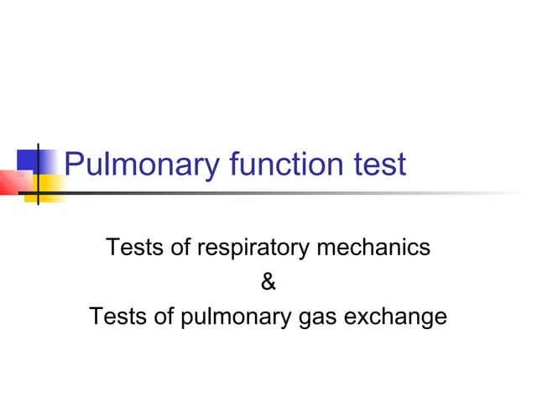Click the word Tests in the gas exchange line
This screenshot has height=403, width=537.
point(113,317)
